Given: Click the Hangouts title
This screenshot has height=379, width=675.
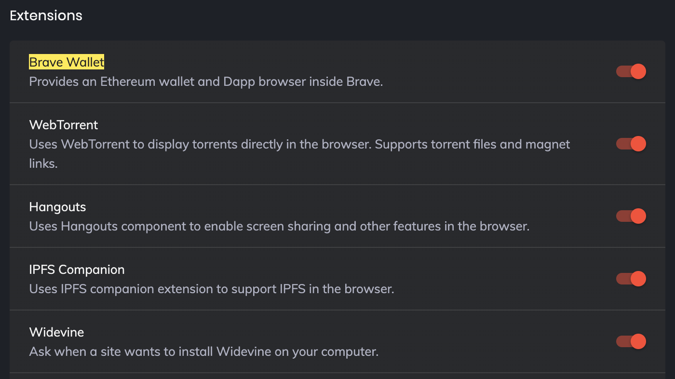Looking at the screenshot, I should click(57, 207).
